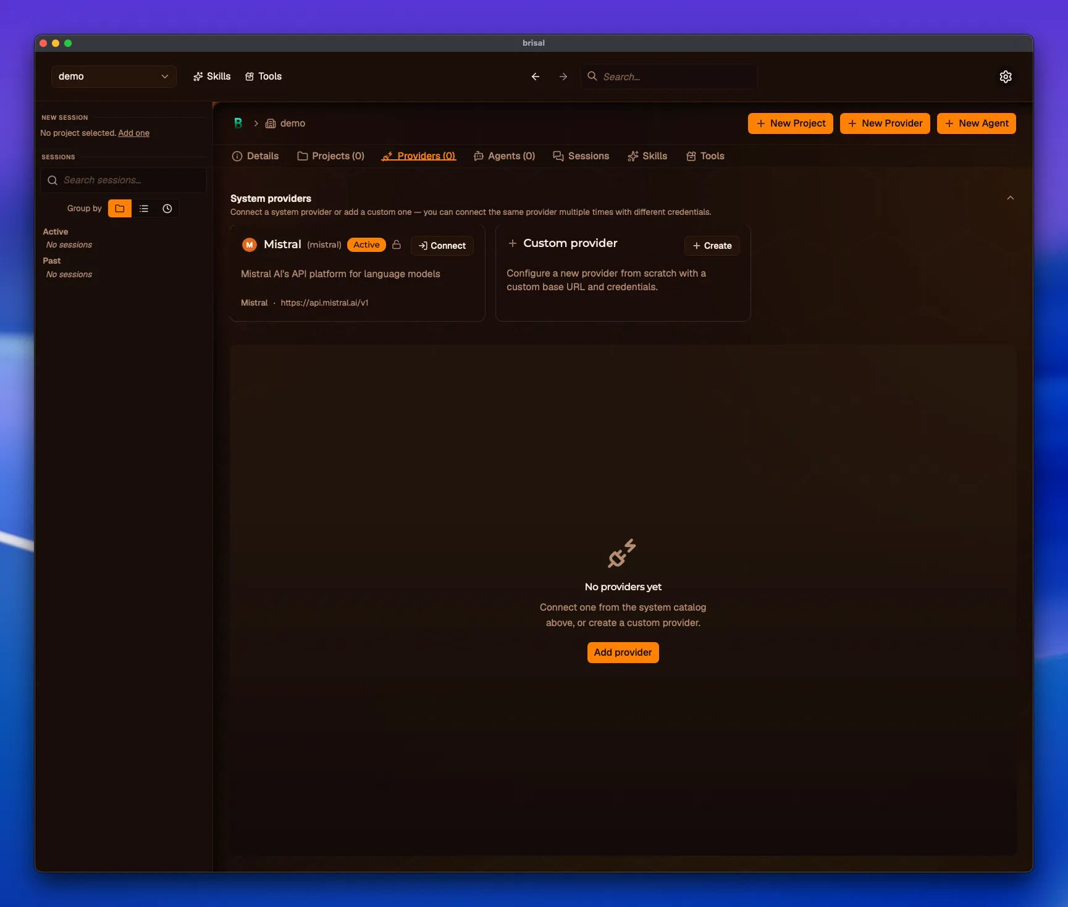Screen dimensions: 1068x907
Task: Click the Add one link
Action: point(134,133)
